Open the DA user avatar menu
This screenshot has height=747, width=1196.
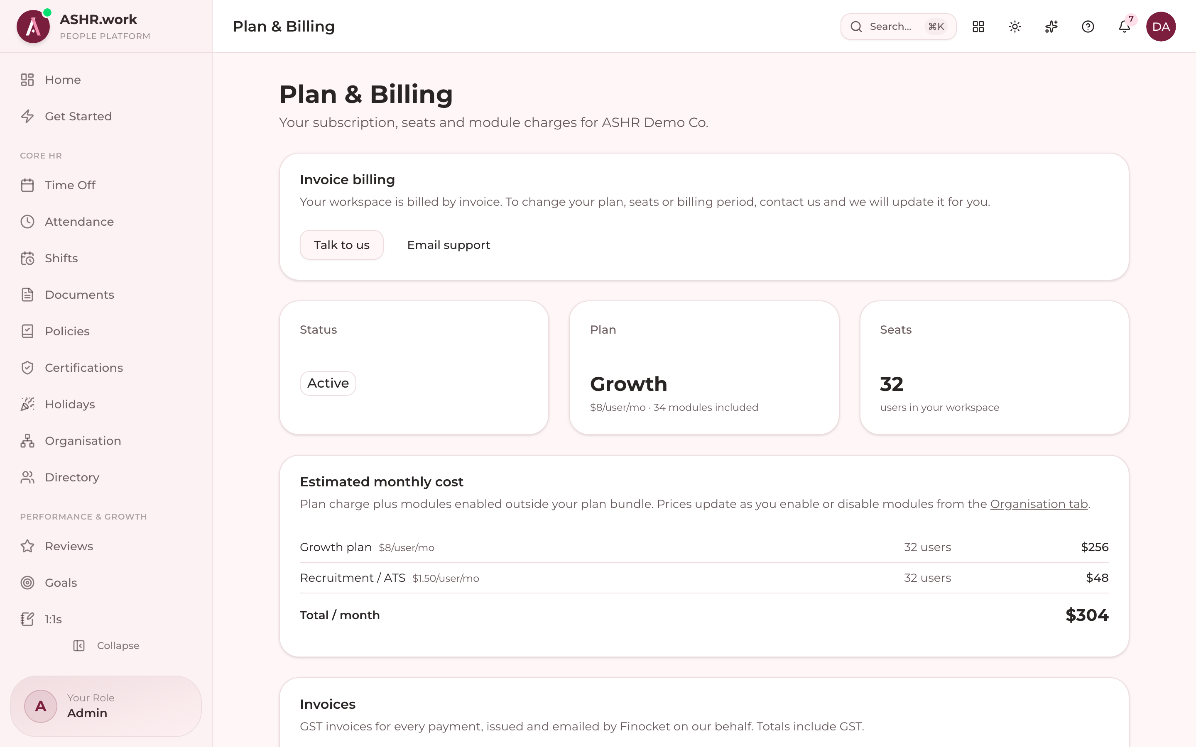[x=1160, y=27]
